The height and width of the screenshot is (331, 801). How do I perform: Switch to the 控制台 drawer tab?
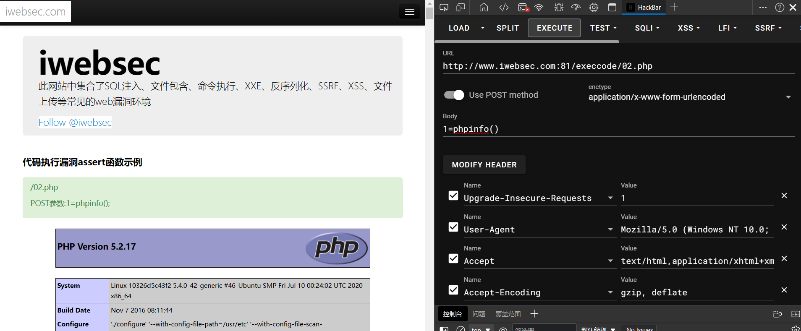[453, 314]
